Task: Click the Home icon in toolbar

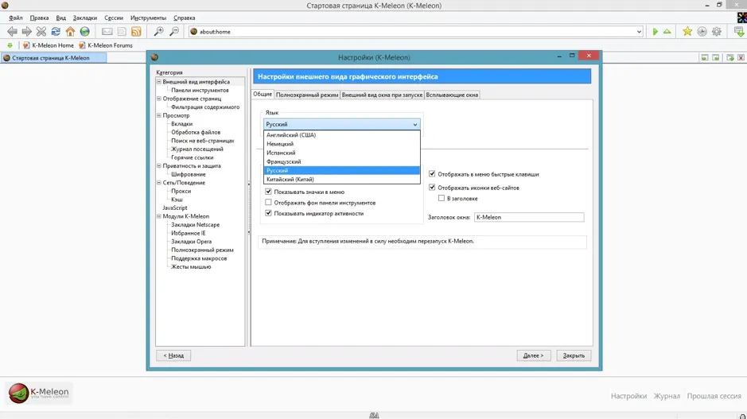Action: pyautogui.click(x=70, y=32)
